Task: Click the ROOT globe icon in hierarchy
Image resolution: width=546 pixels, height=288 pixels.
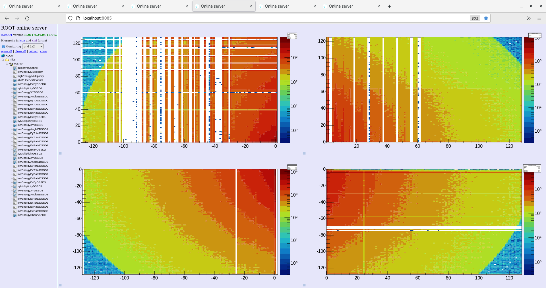Action: click(3, 56)
